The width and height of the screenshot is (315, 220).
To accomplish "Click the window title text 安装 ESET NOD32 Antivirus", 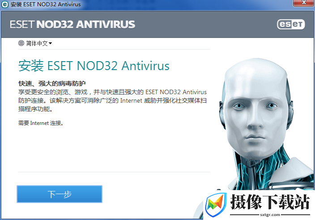I will point(46,4).
